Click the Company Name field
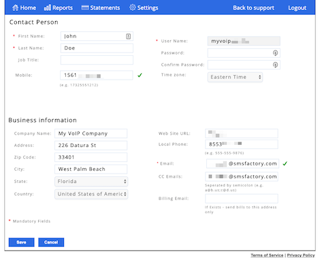Viewport: 320px width, 260px height. click(91, 133)
